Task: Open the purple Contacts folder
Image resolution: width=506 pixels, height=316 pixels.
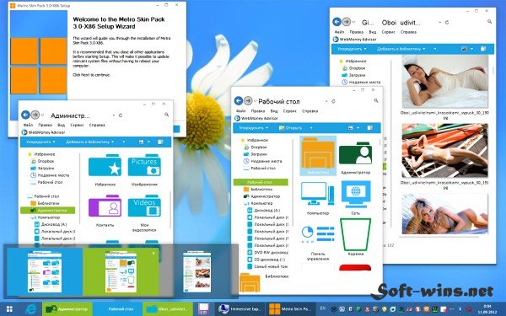Action: click(105, 206)
